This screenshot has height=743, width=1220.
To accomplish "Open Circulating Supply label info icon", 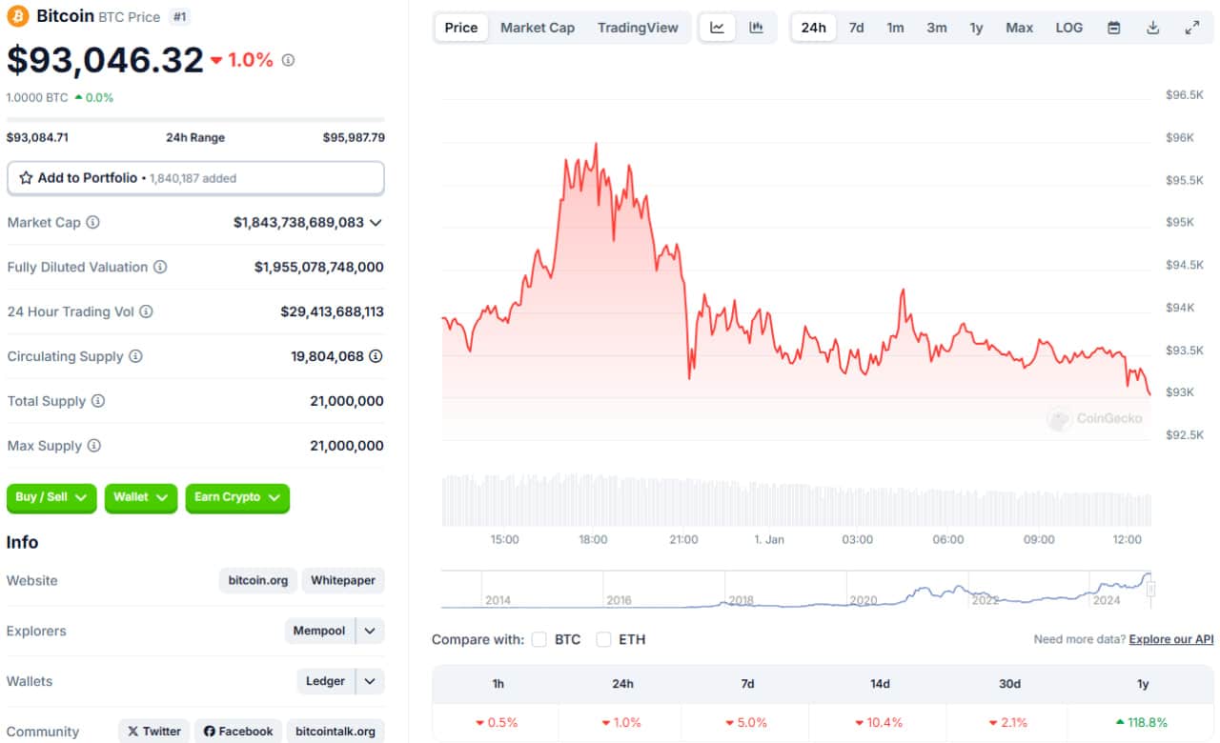I will pyautogui.click(x=135, y=356).
